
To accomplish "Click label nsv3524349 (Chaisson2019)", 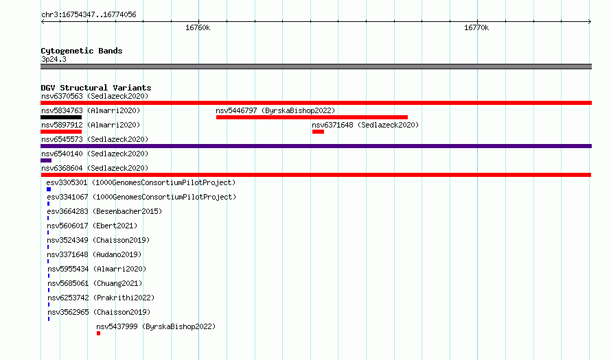I will [98, 240].
